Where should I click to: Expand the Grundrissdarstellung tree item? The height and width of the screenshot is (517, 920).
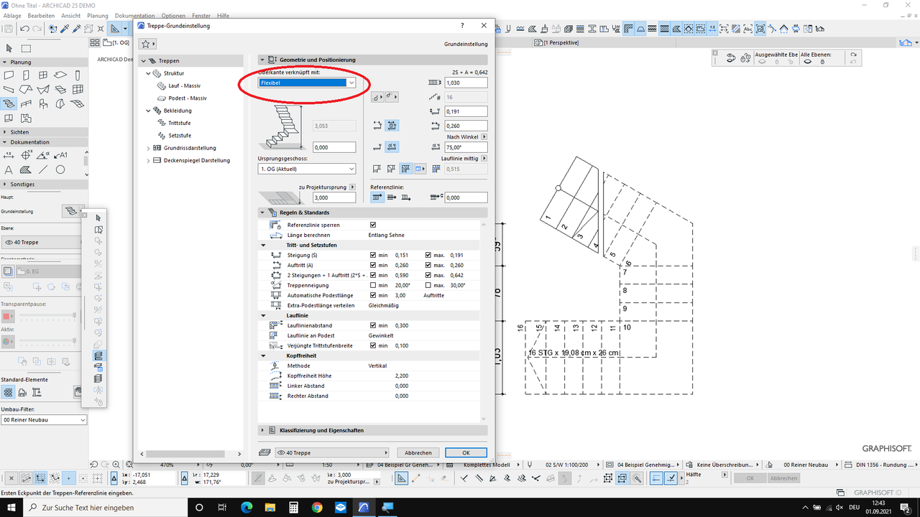point(149,148)
